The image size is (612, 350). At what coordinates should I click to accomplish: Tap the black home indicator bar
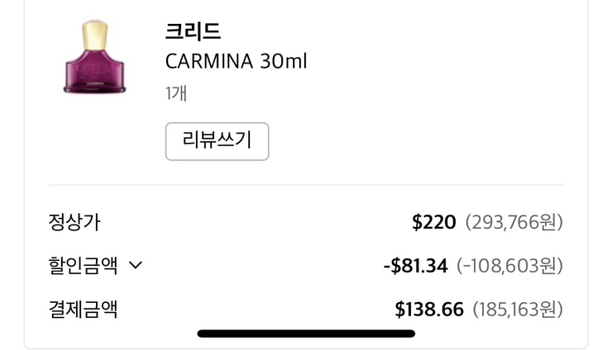click(x=306, y=333)
